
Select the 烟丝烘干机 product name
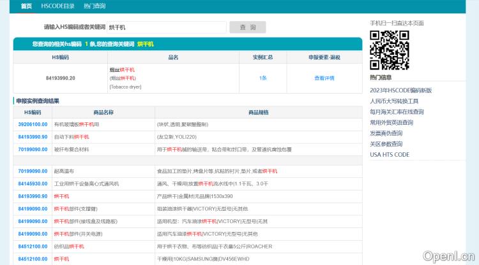point(122,69)
